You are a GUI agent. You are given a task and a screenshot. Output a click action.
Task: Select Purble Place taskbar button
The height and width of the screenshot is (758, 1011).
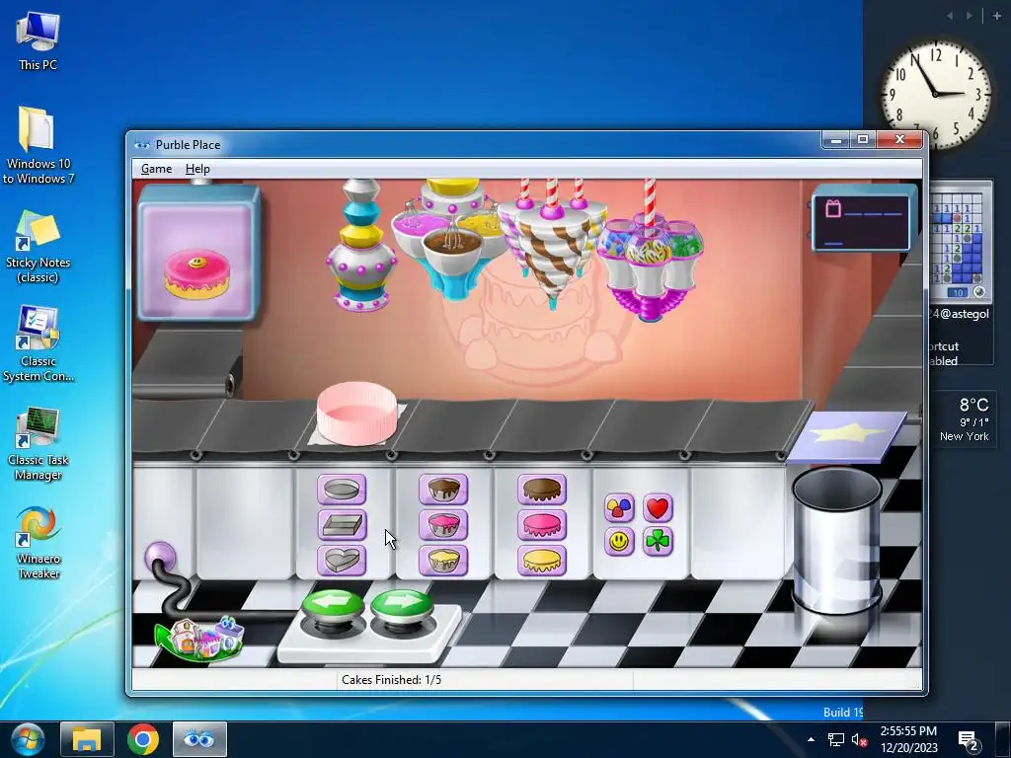pyautogui.click(x=199, y=739)
